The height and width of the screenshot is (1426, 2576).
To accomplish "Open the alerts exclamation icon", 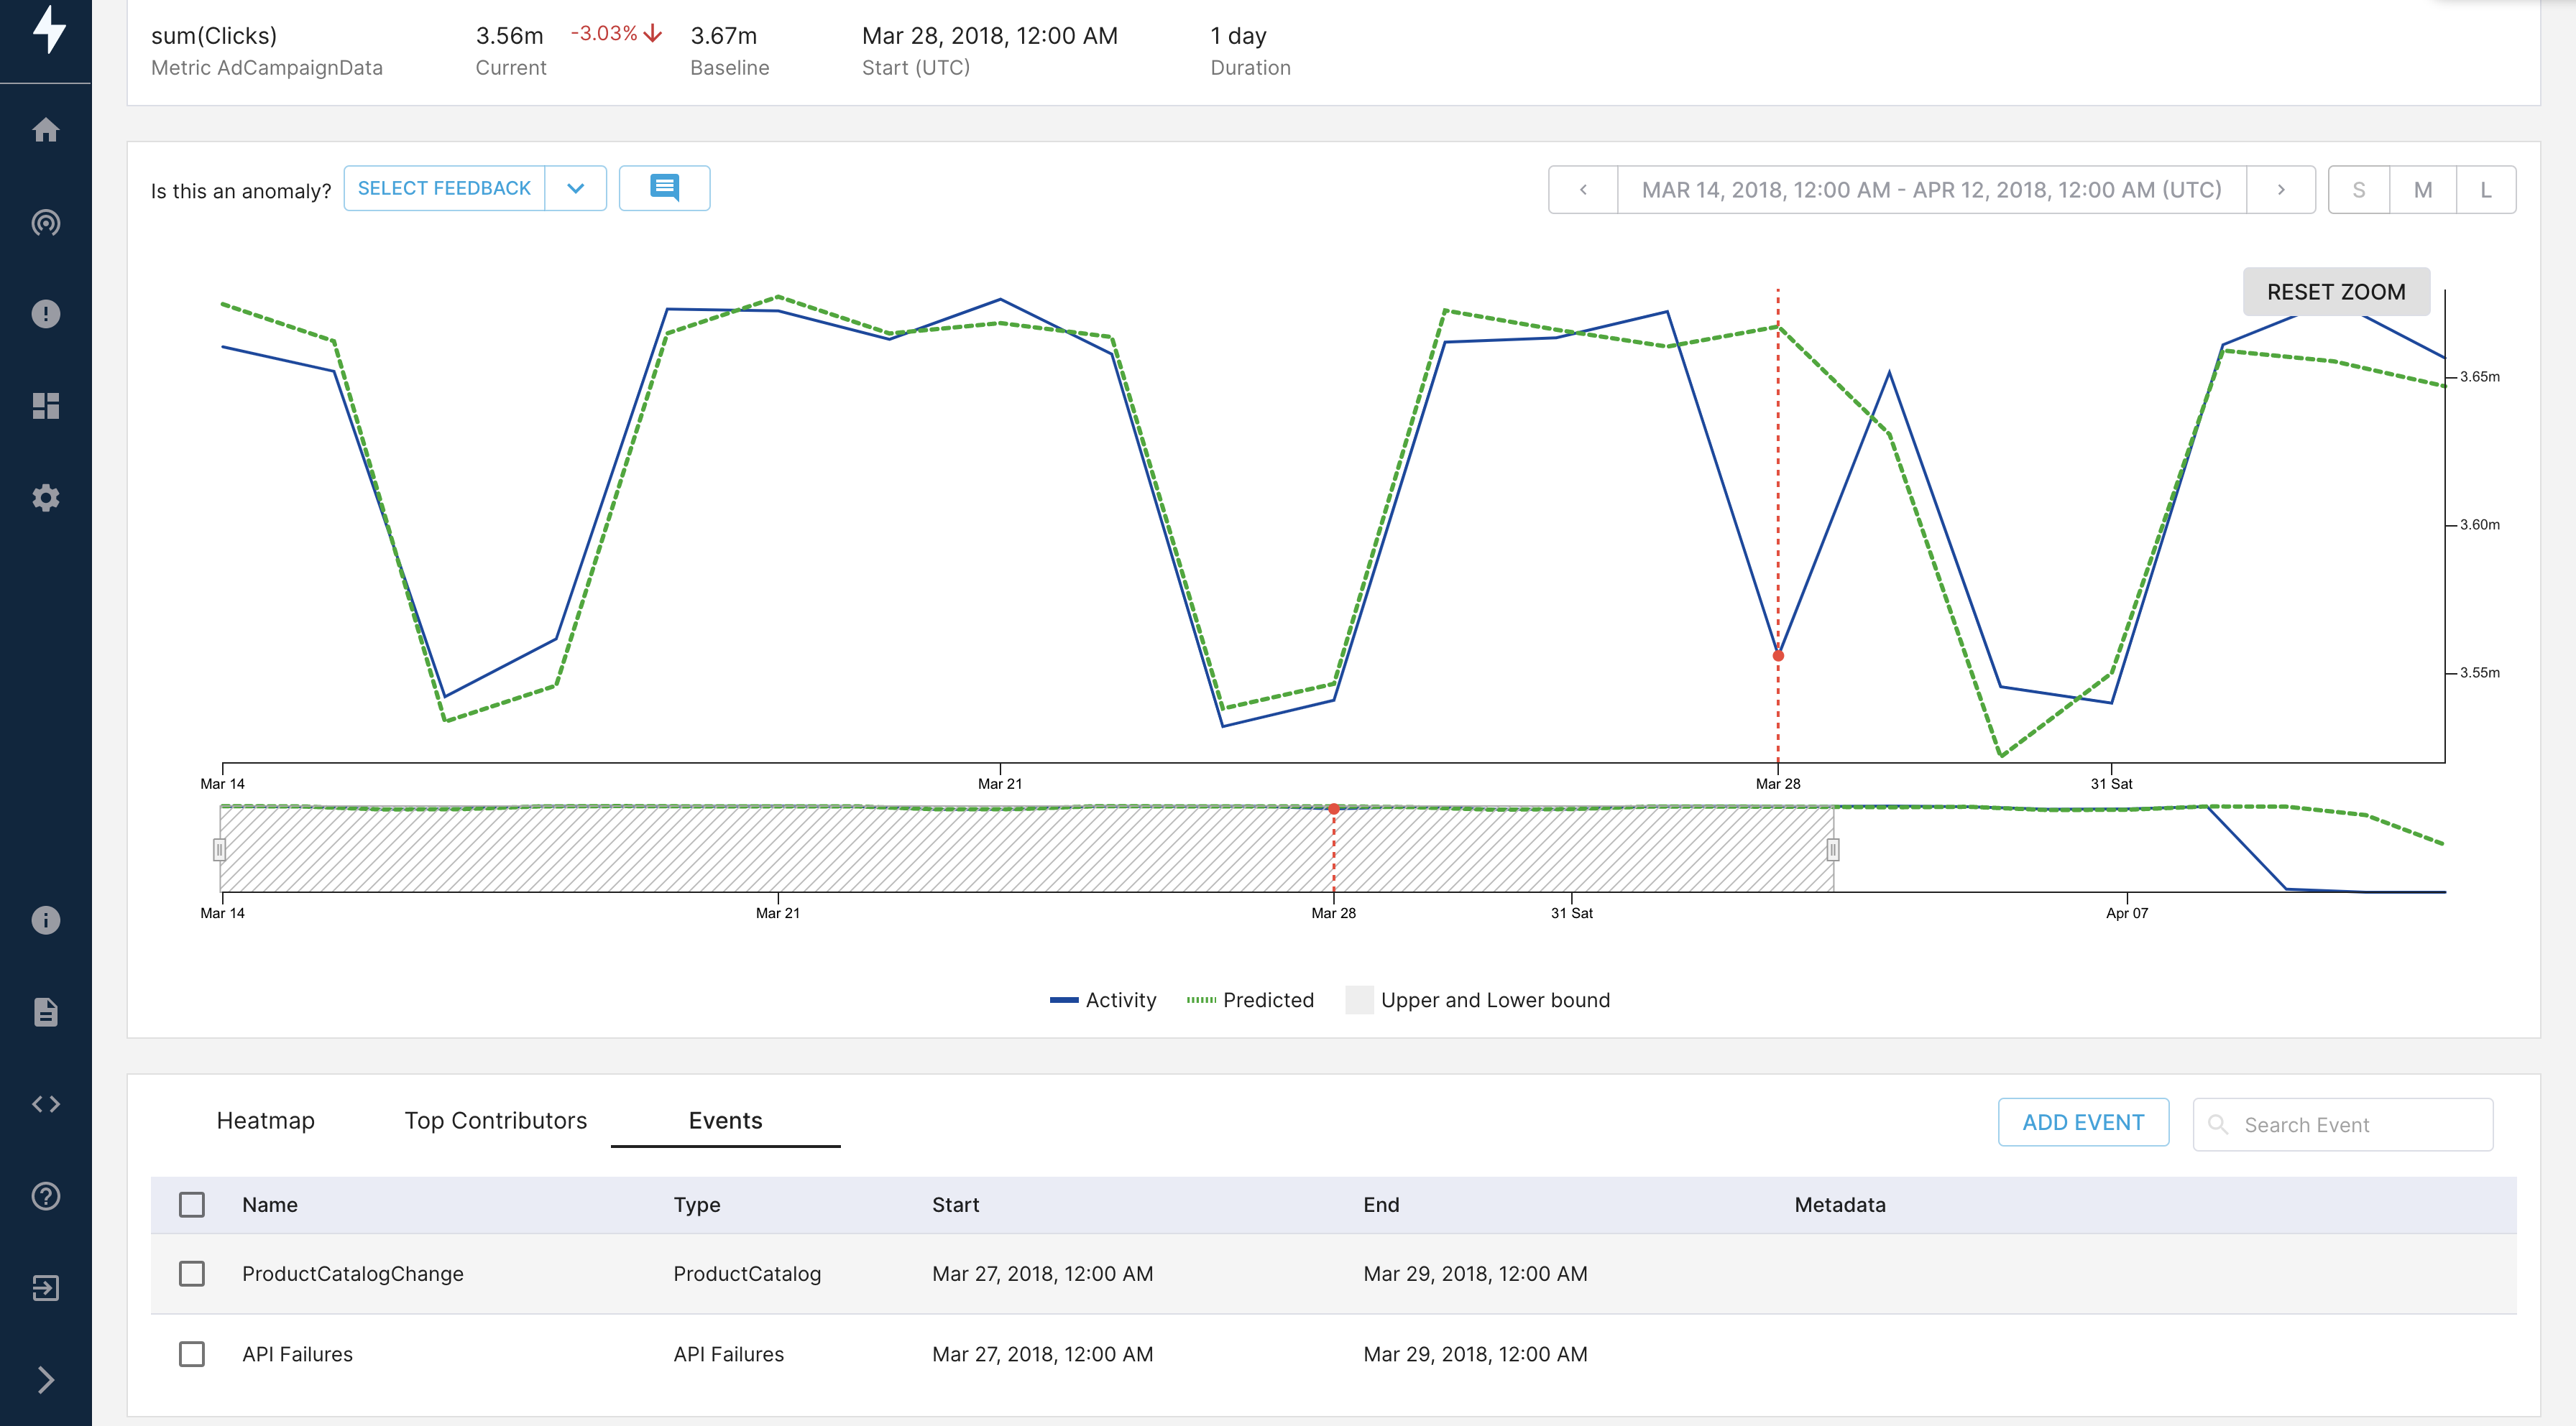I will point(46,314).
